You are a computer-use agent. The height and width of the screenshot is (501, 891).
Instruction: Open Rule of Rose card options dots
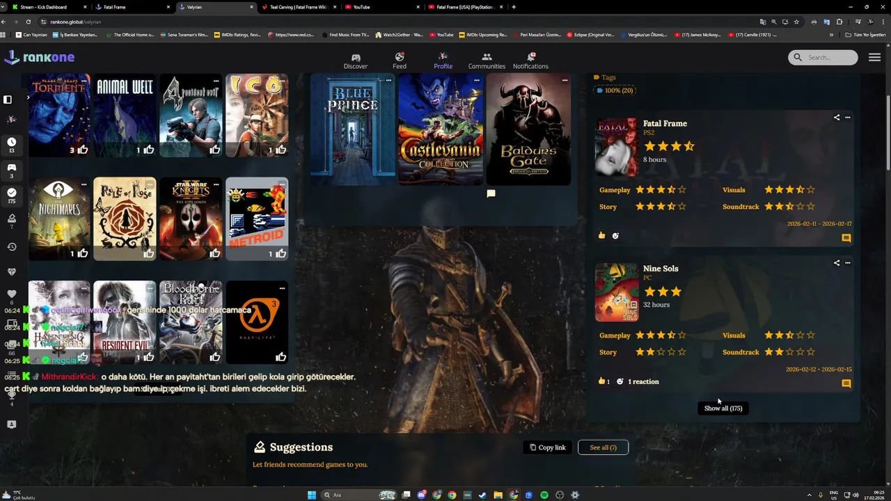tap(150, 184)
